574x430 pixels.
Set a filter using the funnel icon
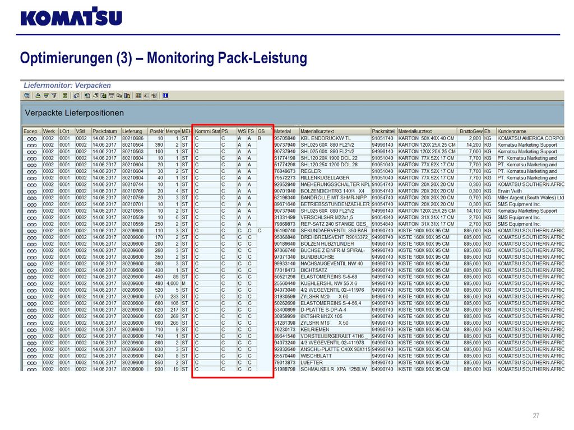[54, 96]
